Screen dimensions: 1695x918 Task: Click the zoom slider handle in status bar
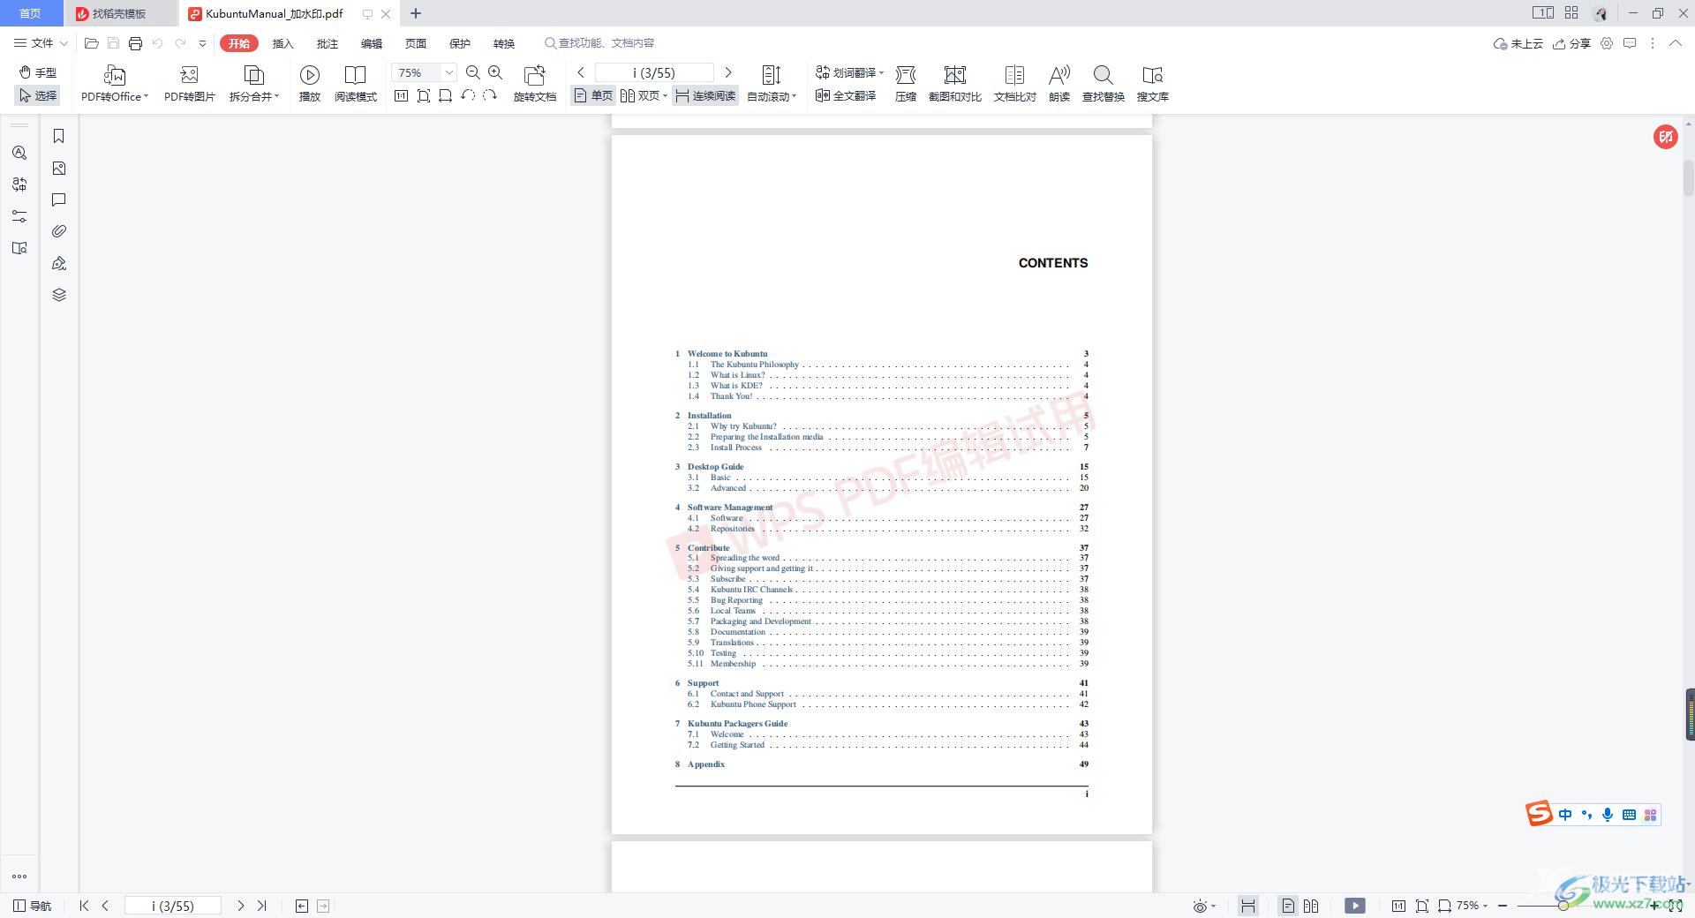1563,906
